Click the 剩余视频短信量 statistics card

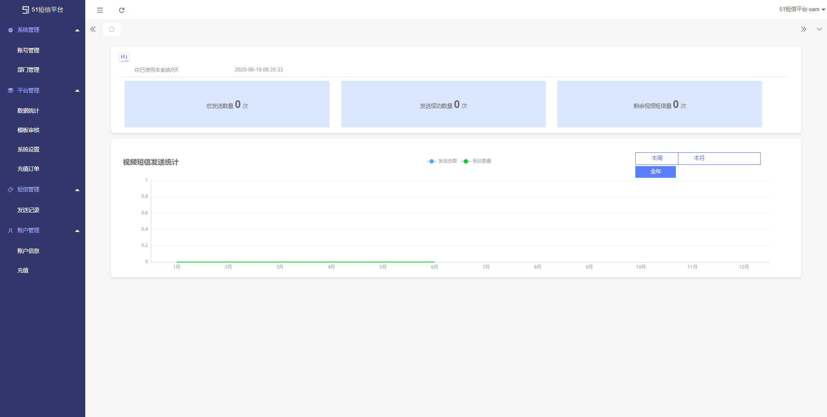pos(659,104)
